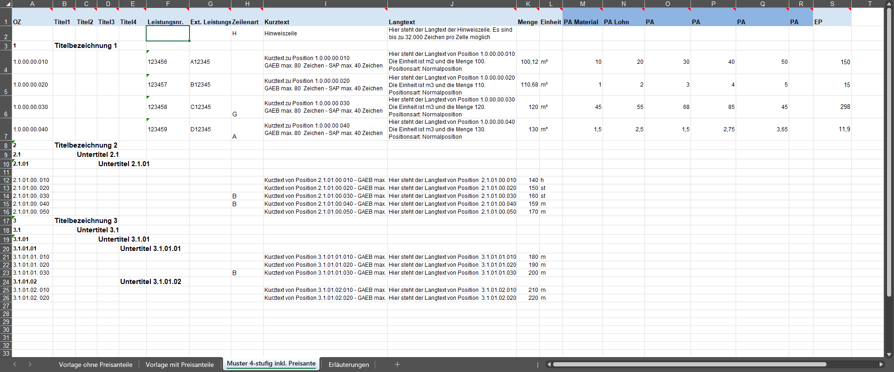Select row 8 header
The width and height of the screenshot is (894, 372).
[x=6, y=146]
